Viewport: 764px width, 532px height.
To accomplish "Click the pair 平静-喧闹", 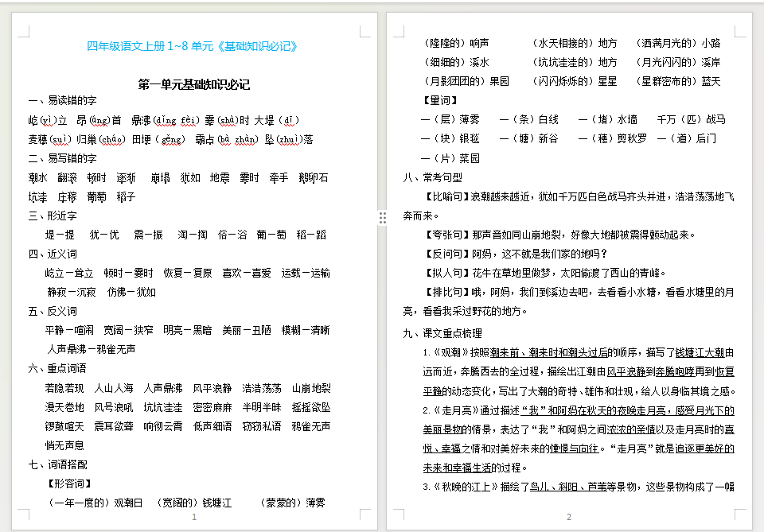I will pyautogui.click(x=69, y=330).
